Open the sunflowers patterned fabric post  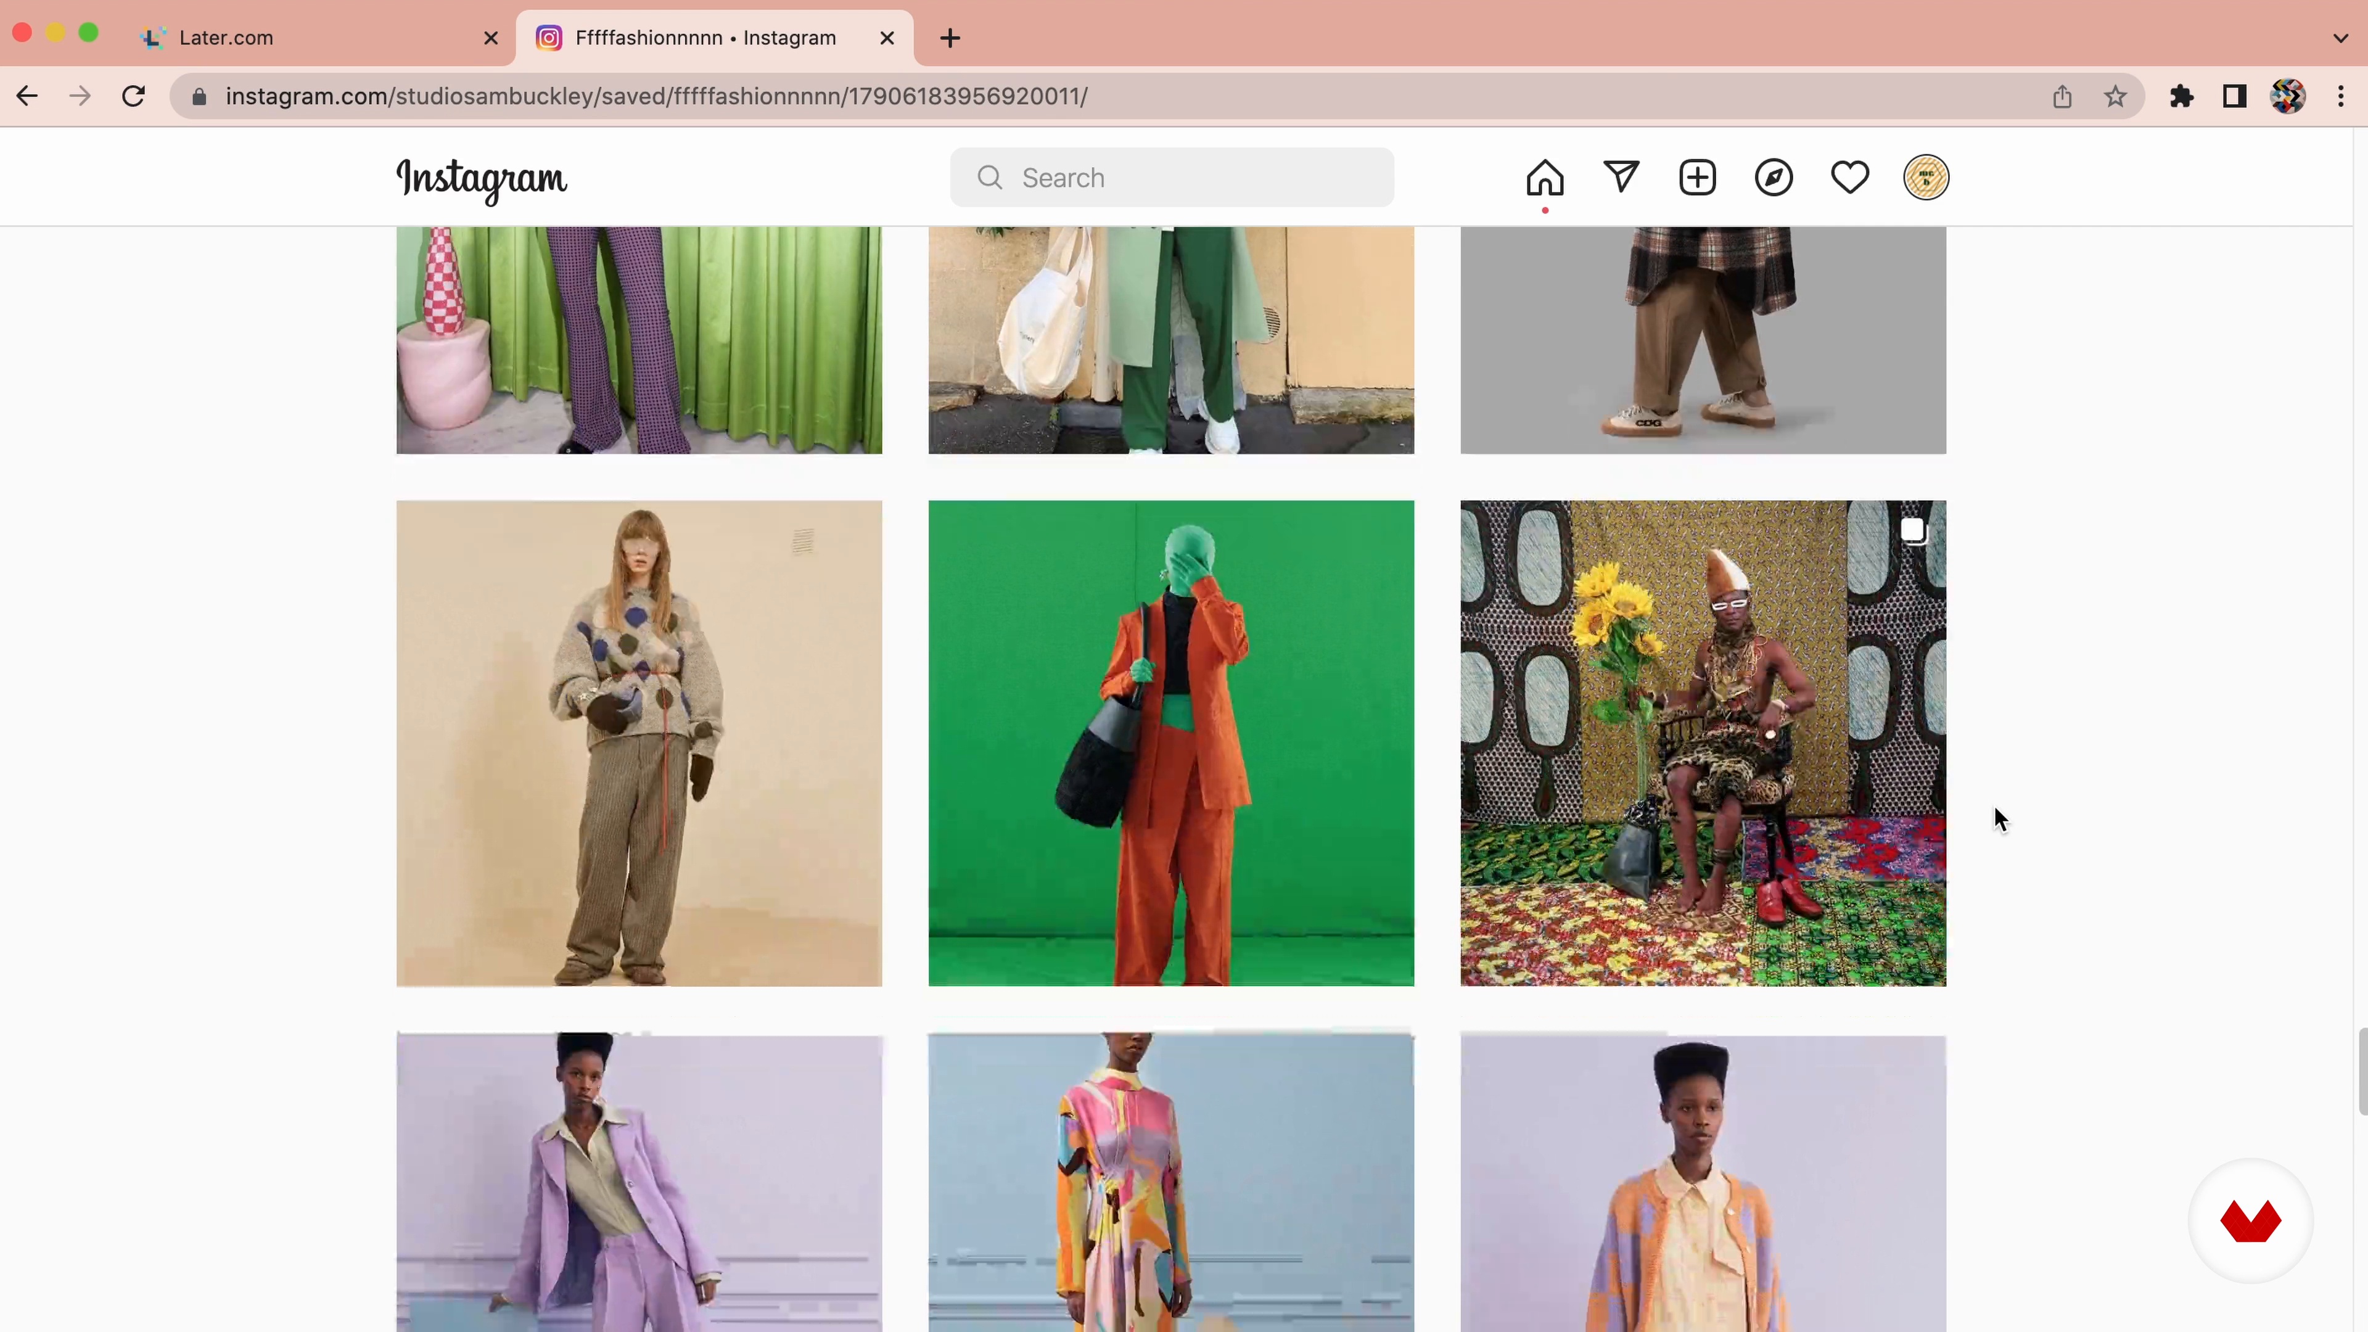click(1703, 742)
